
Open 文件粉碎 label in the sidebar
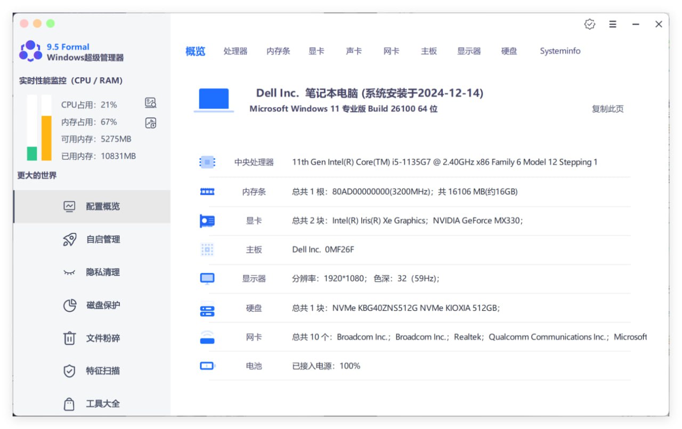pyautogui.click(x=103, y=338)
